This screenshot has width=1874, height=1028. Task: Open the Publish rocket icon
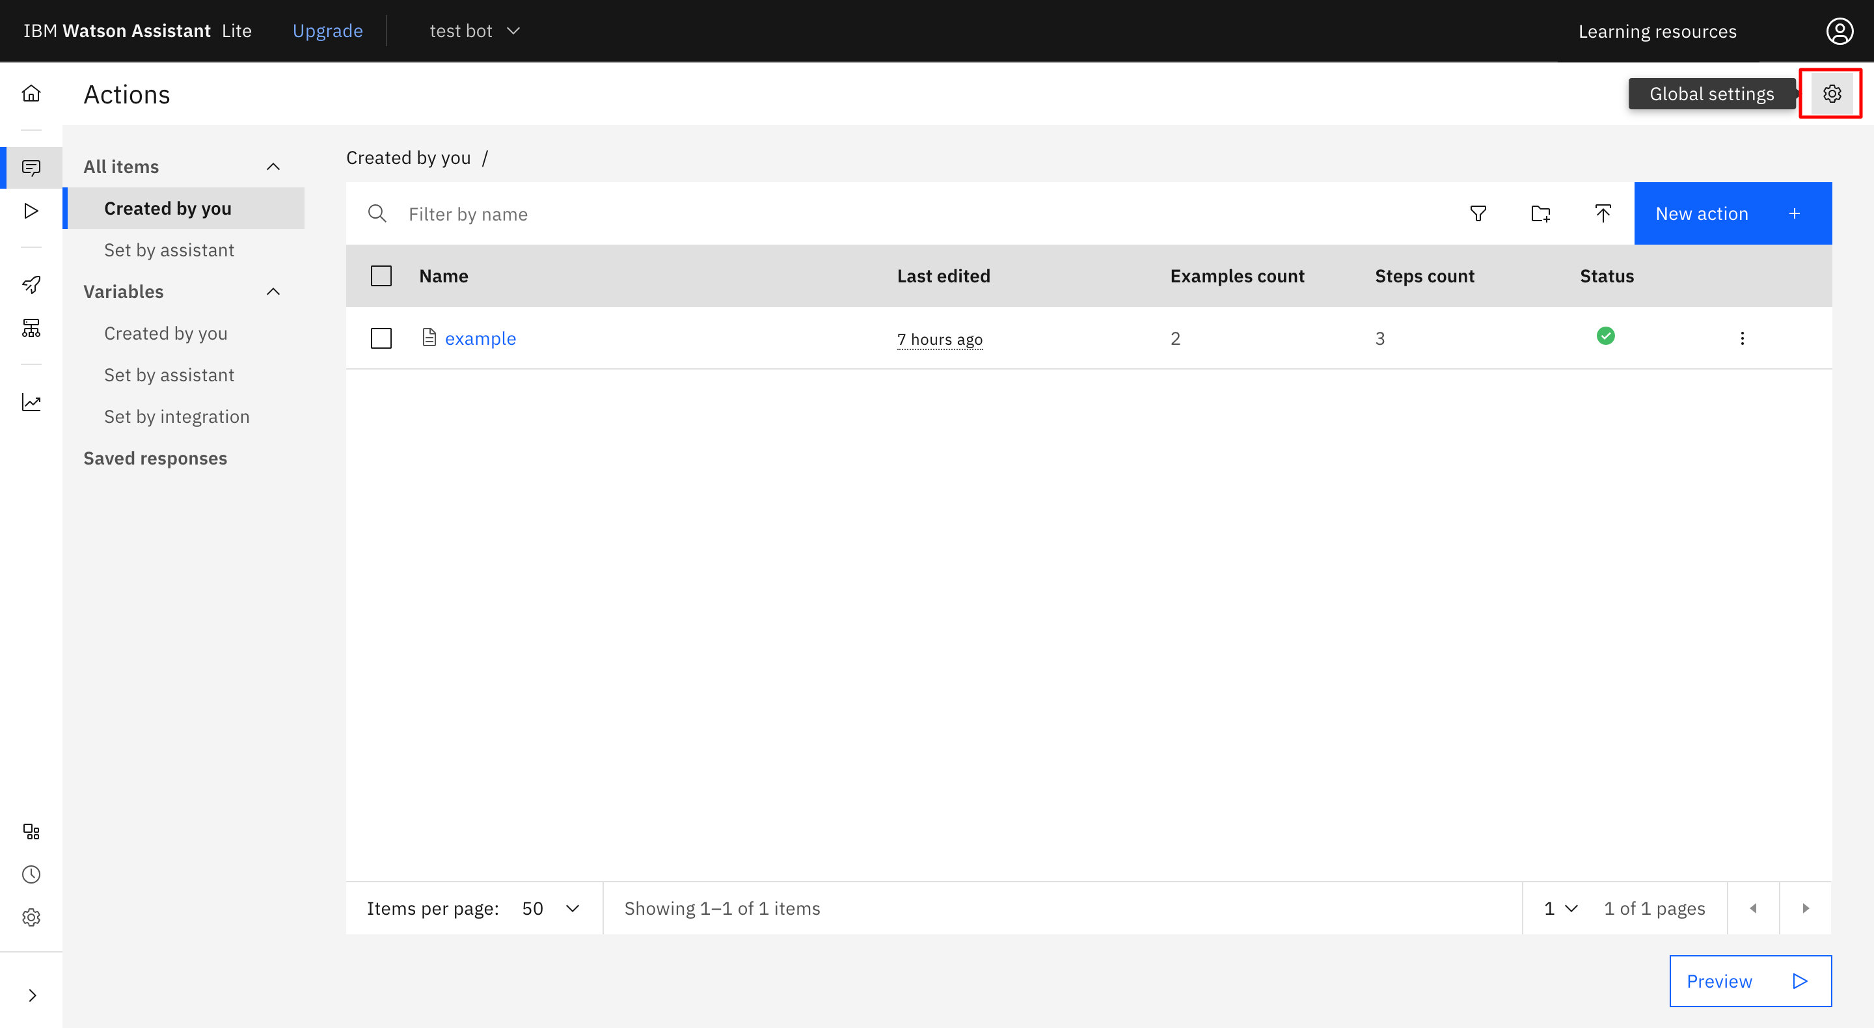pyautogui.click(x=31, y=284)
